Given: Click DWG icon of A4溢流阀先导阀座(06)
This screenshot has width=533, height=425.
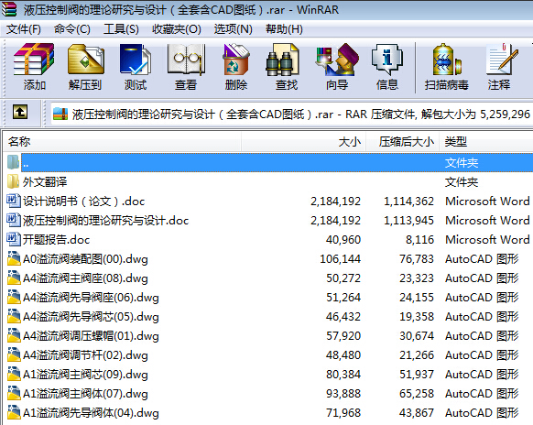Looking at the screenshot, I should pyautogui.click(x=14, y=297).
